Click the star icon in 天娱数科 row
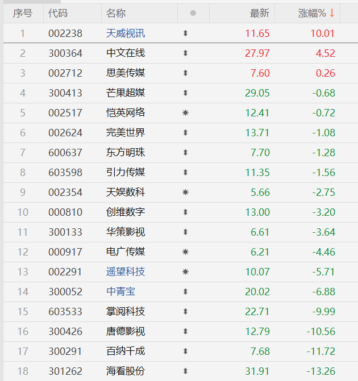This screenshot has height=381, width=358. tap(185, 192)
